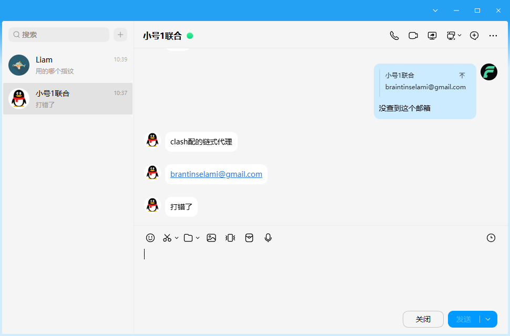Select the Liam conversation in the list
510x336 pixels.
68,65
